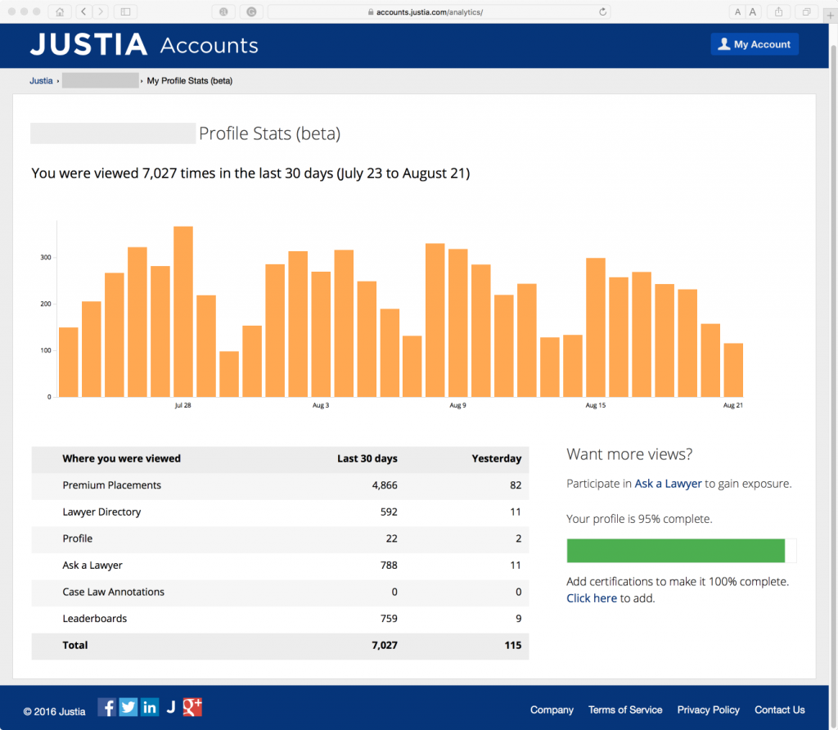Image resolution: width=838 pixels, height=730 pixels.
Task: Open Justia's Facebook page icon
Action: (106, 707)
